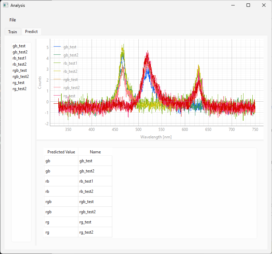Select rb_test1 in the file list

19,58
